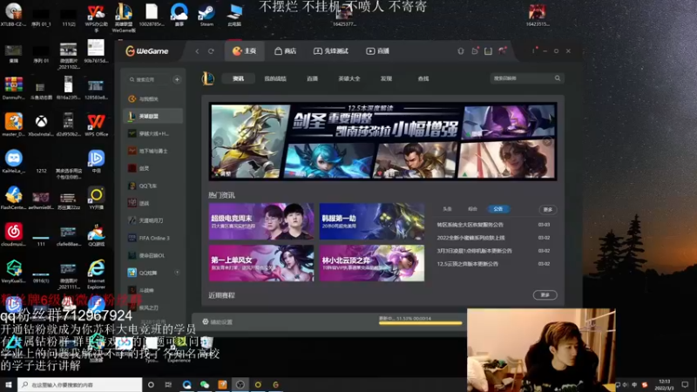Click the League of Legends logo icon

[x=207, y=78]
